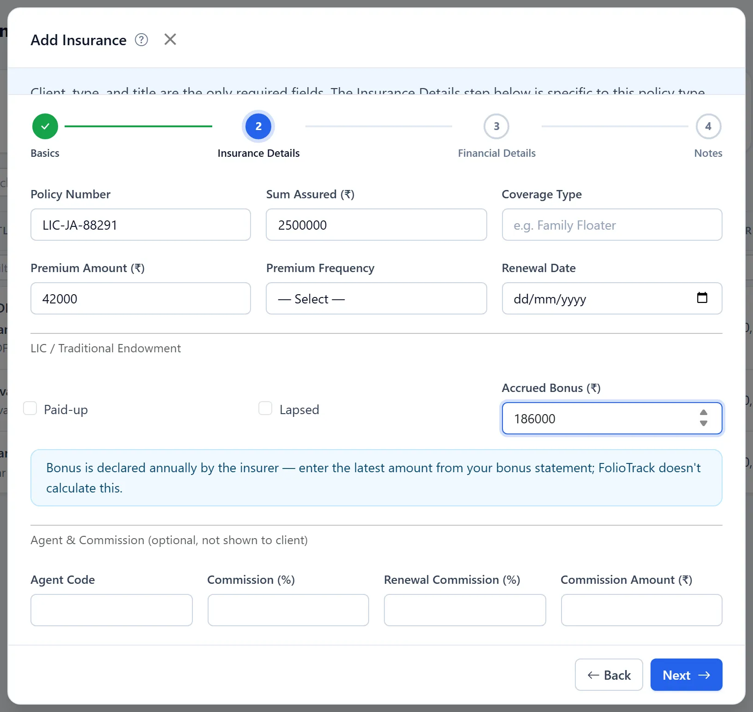753x712 pixels.
Task: Click the Add Insurance dialog title
Action: (x=78, y=40)
